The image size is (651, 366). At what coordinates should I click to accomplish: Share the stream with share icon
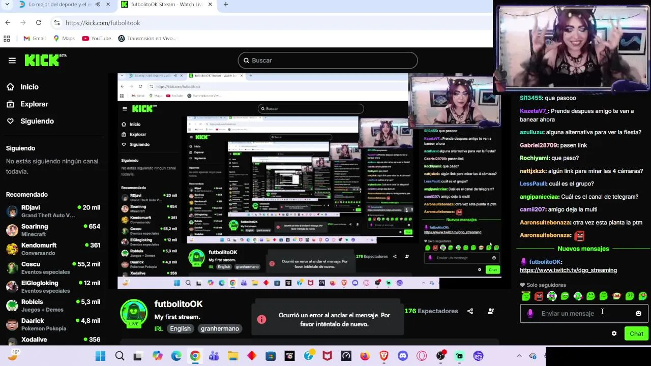point(470,311)
